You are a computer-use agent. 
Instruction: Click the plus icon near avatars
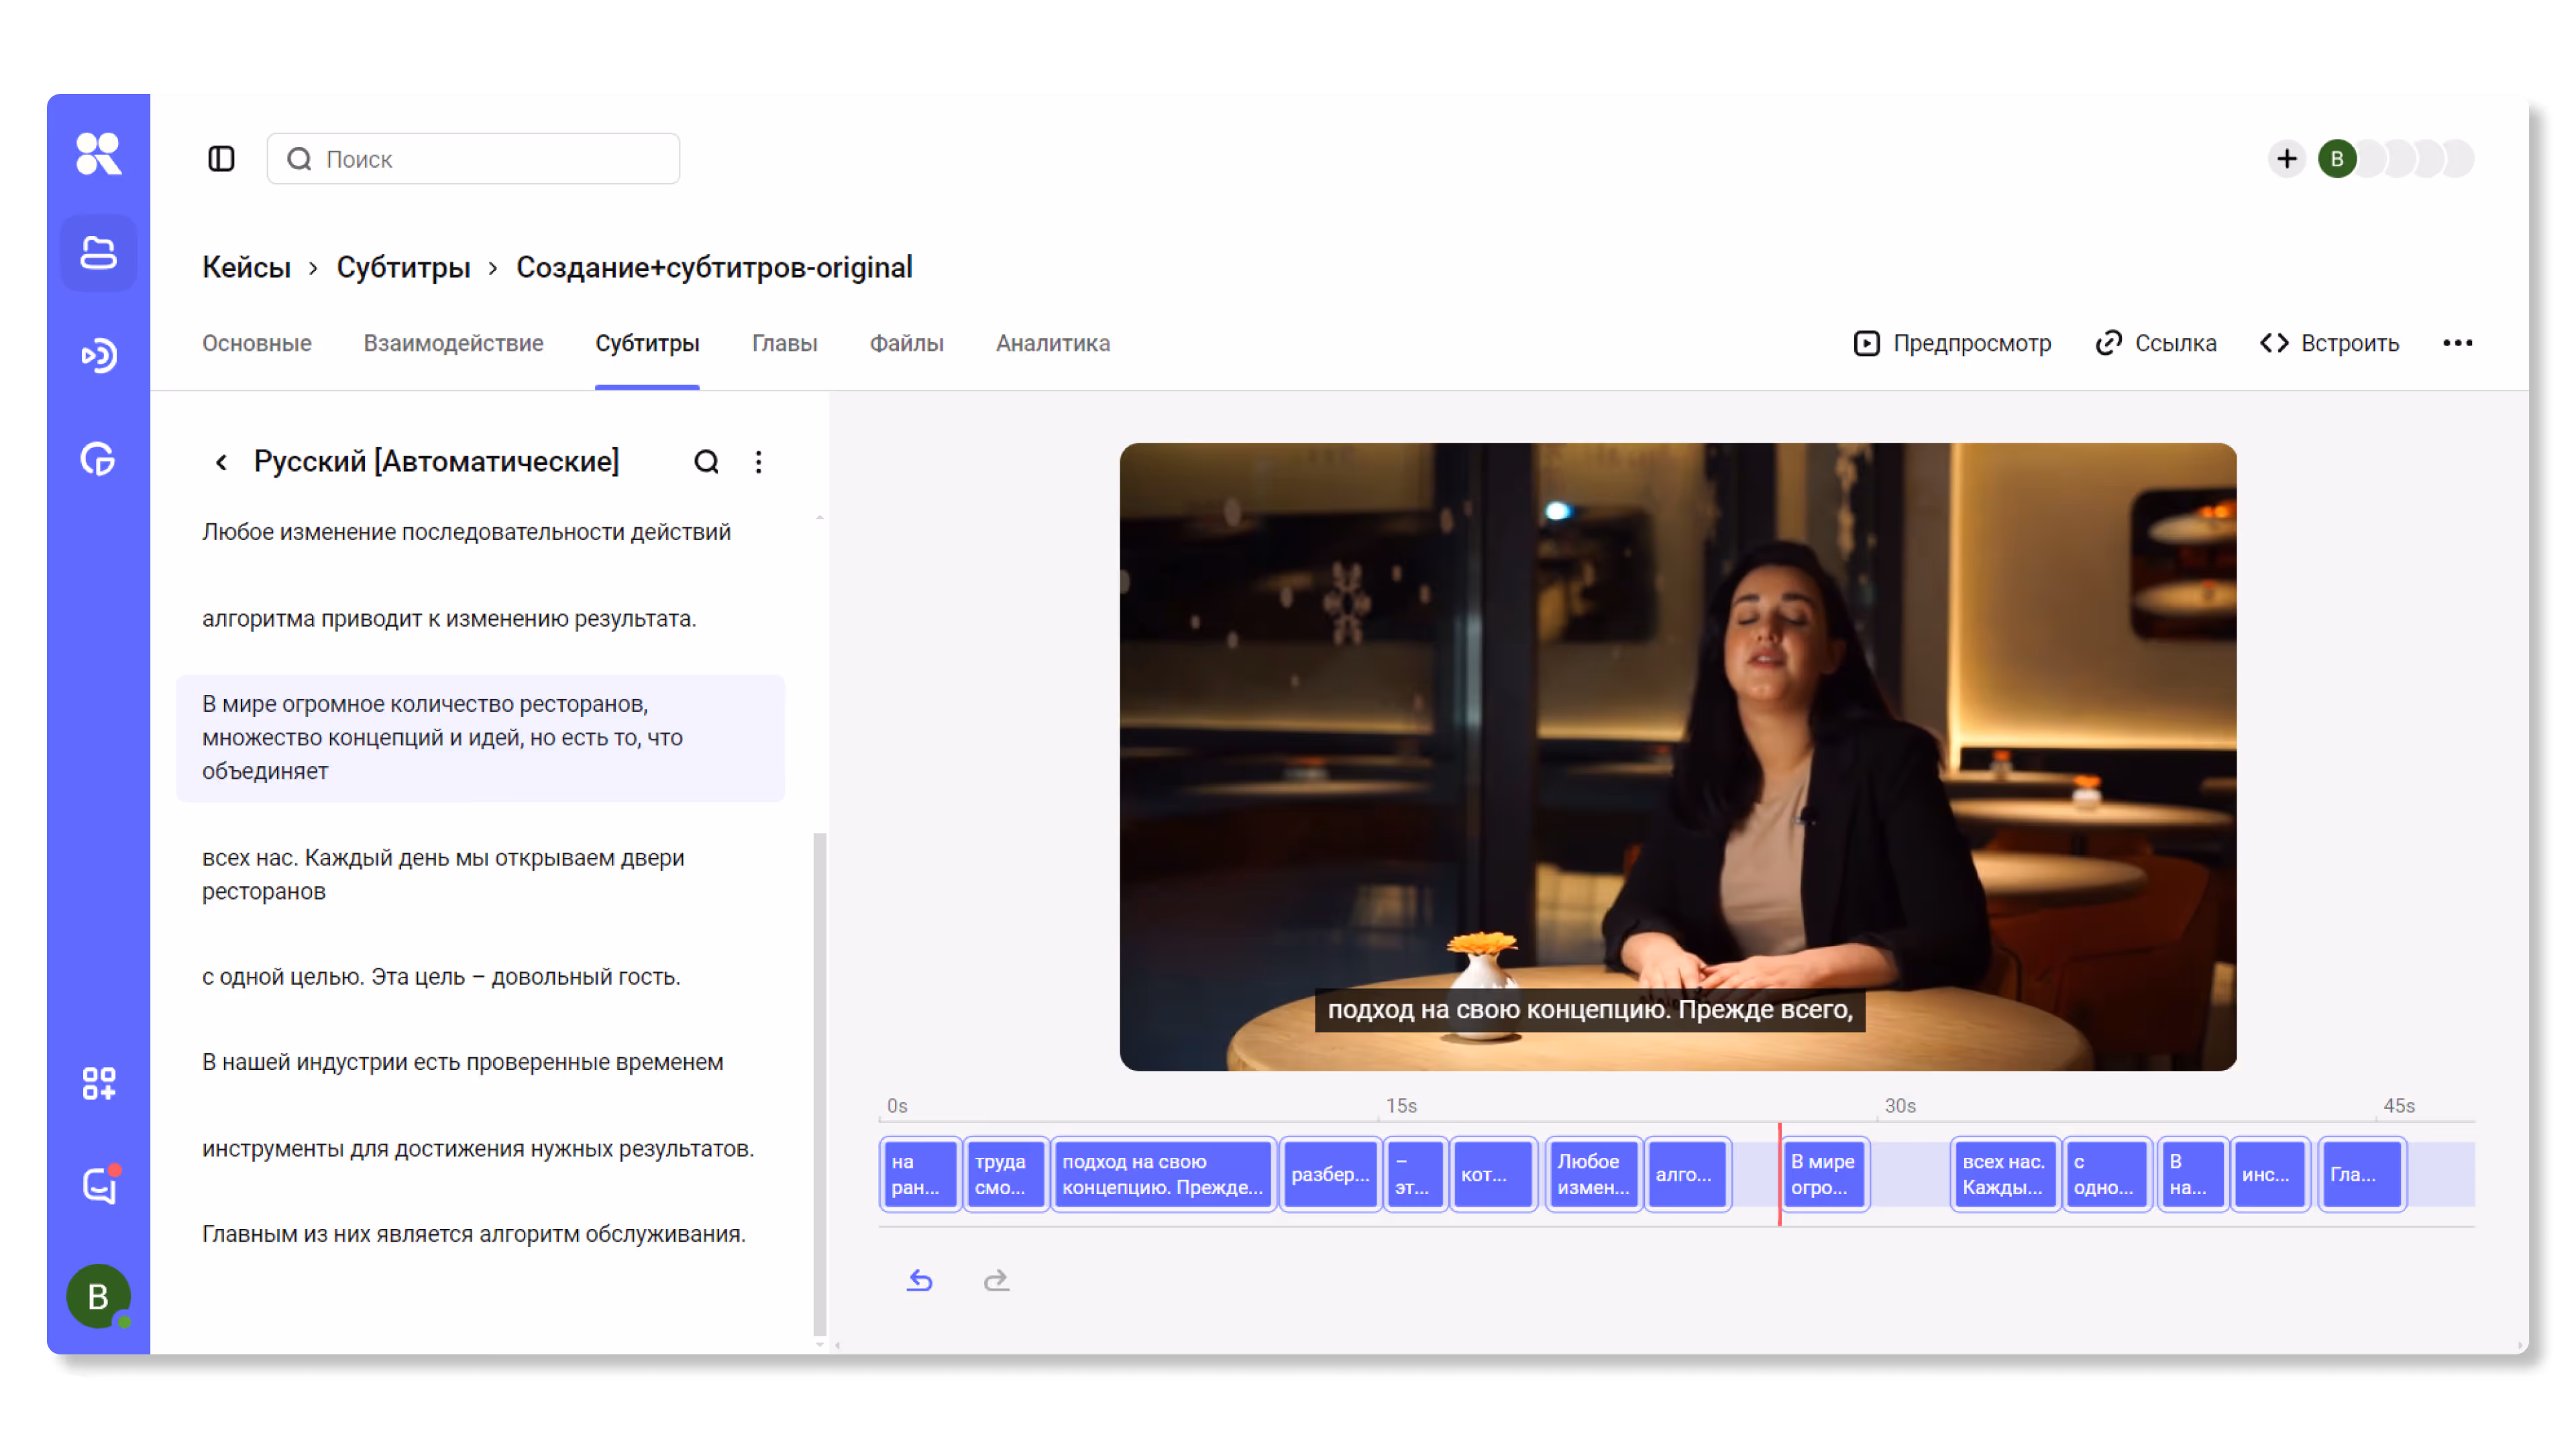2286,159
